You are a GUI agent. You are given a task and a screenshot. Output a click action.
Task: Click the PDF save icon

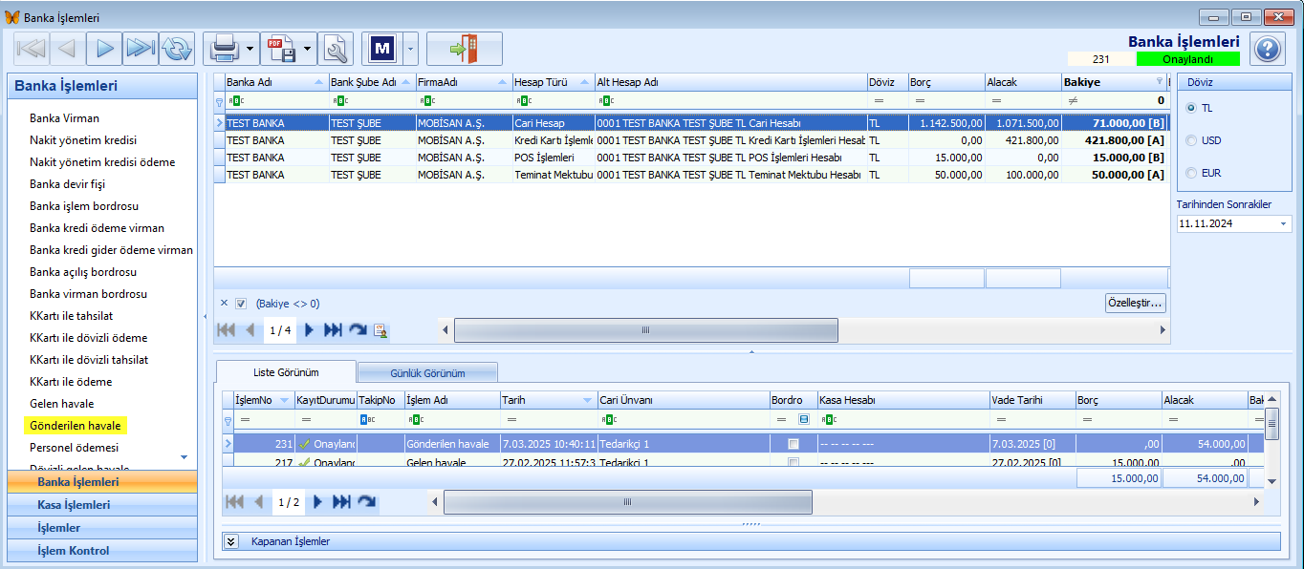coord(280,48)
